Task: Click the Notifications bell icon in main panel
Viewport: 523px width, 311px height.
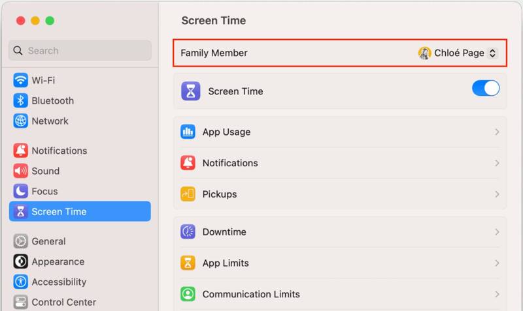Action: pyautogui.click(x=188, y=163)
